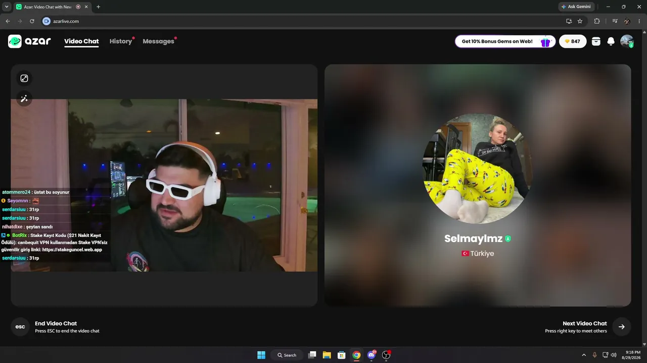
Task: Go forward in the browser
Action: (x=20, y=21)
